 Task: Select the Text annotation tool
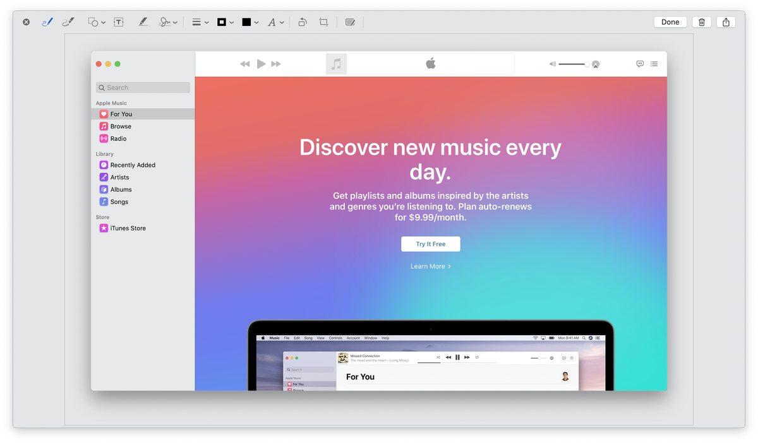click(119, 21)
